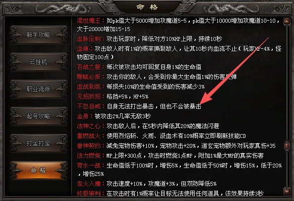The height and width of the screenshot is (201, 294).
Task: Select the 混世魔王 entry title
Action: (88, 21)
